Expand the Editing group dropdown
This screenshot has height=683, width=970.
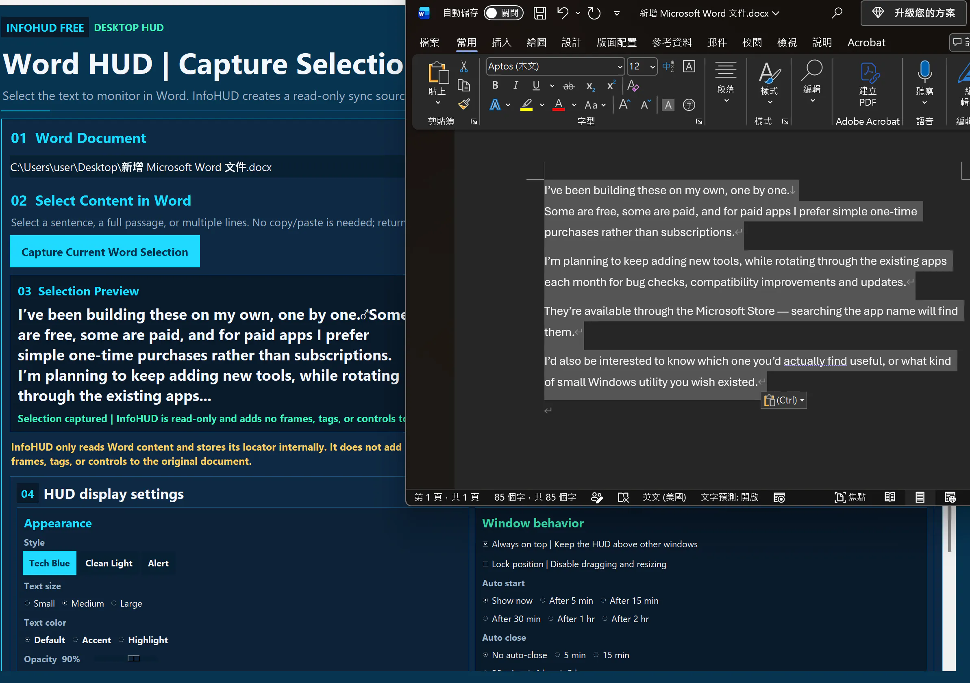812,101
